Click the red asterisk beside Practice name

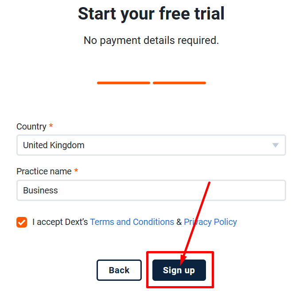76,171
